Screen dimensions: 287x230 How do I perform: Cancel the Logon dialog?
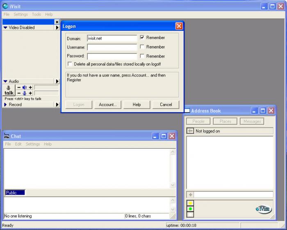[x=166, y=105]
